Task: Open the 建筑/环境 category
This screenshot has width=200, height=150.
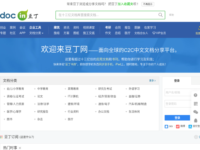Action: tap(73, 104)
